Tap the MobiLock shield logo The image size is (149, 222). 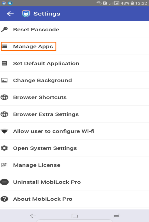click(x=26, y=14)
